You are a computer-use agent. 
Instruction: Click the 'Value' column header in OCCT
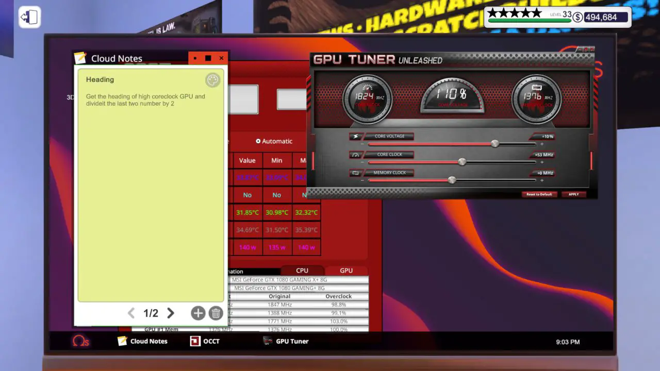[247, 160]
